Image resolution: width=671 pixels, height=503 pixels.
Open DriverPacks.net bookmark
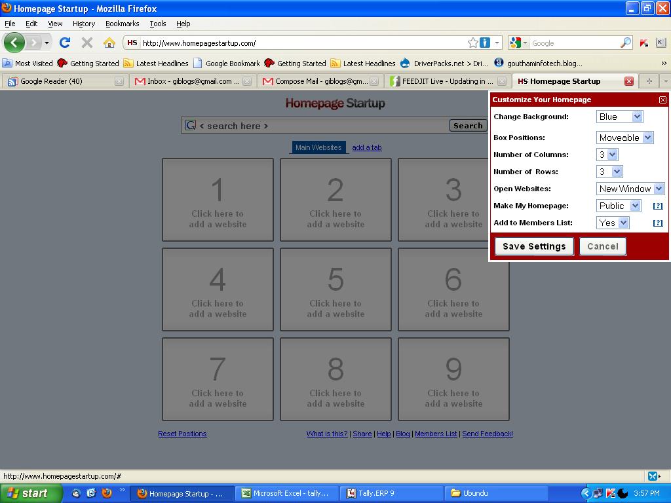pos(444,64)
